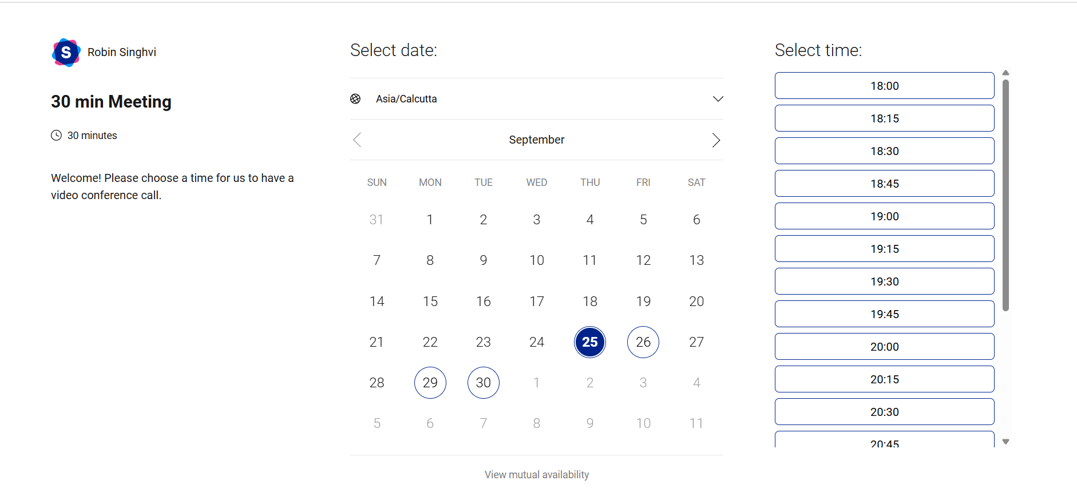Select the 18:00 time slot
Screen dimensions: 1077x492
884,85
